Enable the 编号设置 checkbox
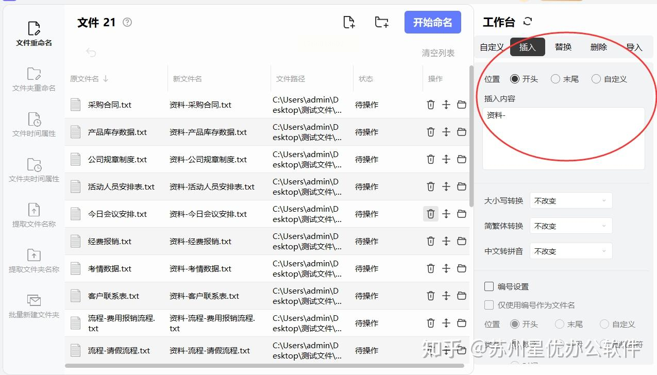Viewport: 657px width, 375px height. coord(489,286)
